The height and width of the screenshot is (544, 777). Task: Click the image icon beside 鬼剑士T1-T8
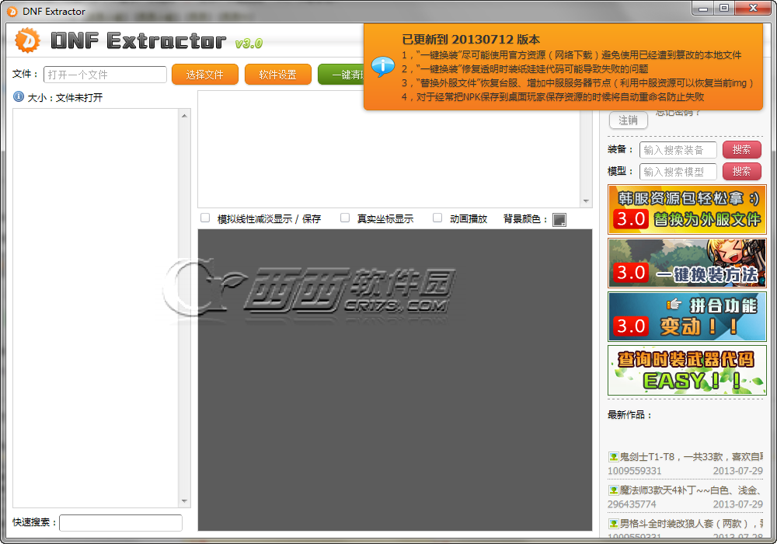pyautogui.click(x=613, y=457)
